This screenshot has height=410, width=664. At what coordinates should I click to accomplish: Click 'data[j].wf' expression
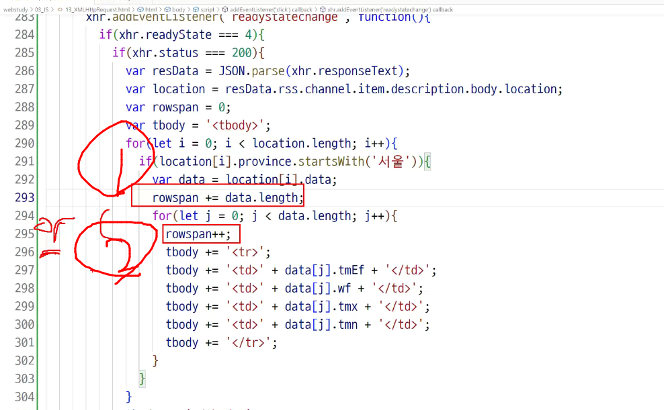(318, 289)
